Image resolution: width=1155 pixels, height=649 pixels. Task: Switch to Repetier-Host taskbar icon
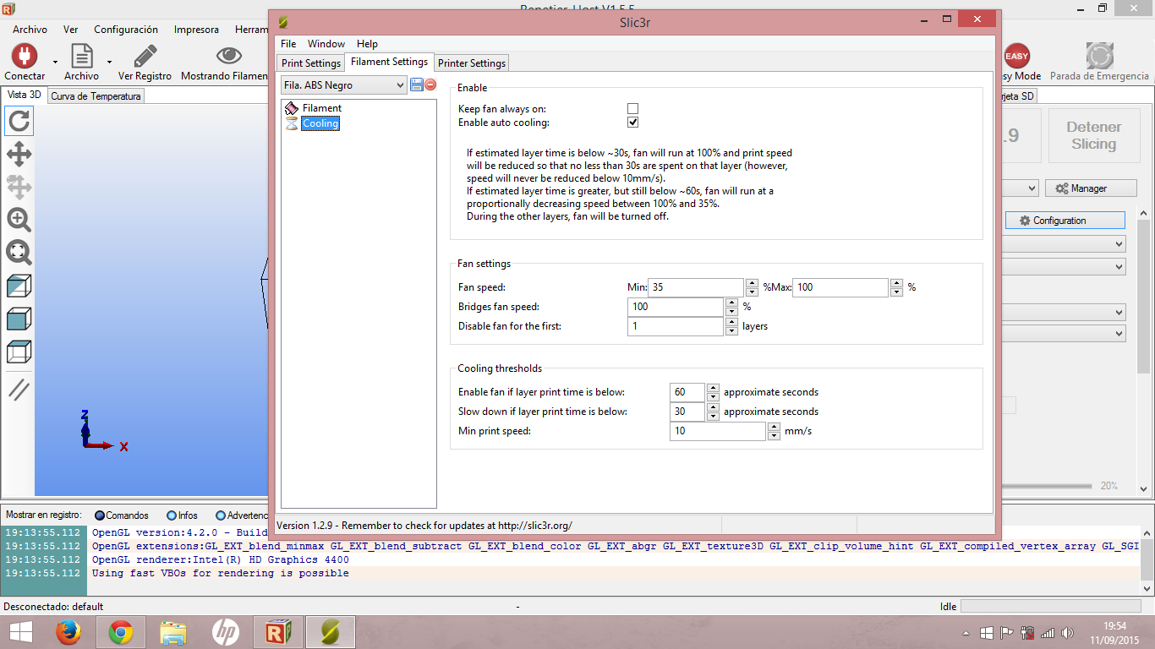pyautogui.click(x=278, y=632)
